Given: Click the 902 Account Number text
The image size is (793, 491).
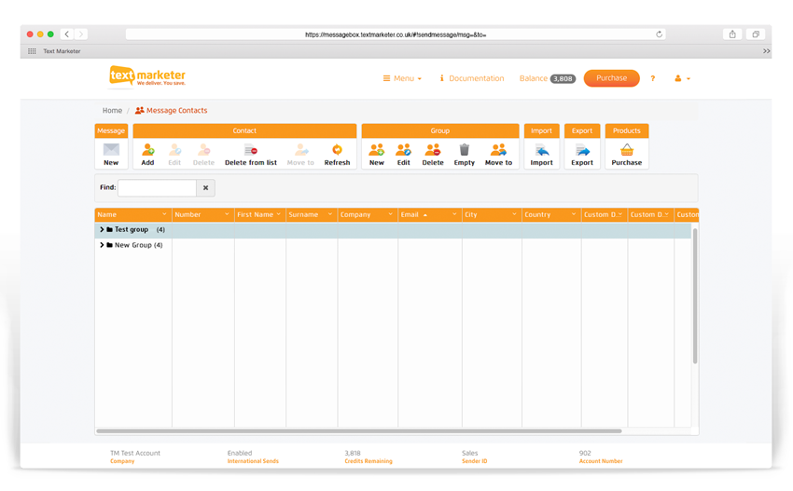Looking at the screenshot, I should 600,457.
